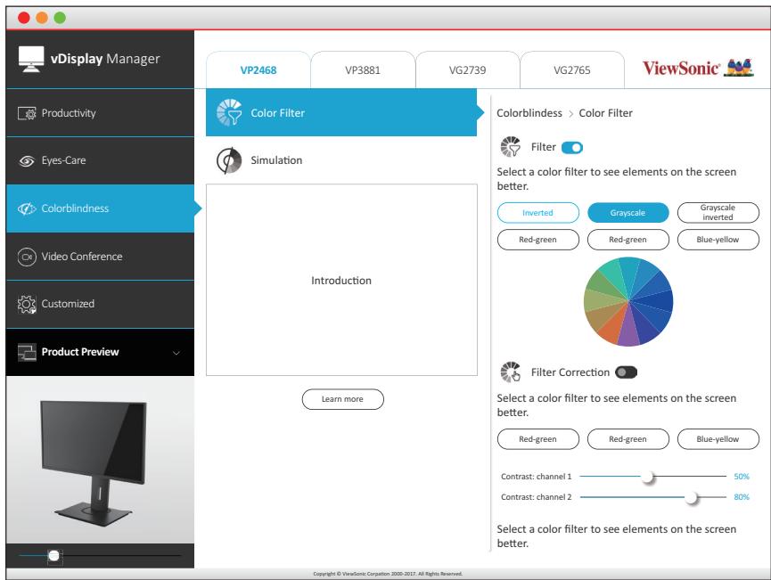Click the Colorblindness breadcrumb text

tap(529, 113)
